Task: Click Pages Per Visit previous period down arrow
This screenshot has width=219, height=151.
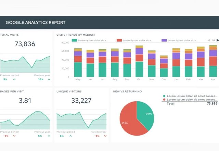Action: click(14, 136)
